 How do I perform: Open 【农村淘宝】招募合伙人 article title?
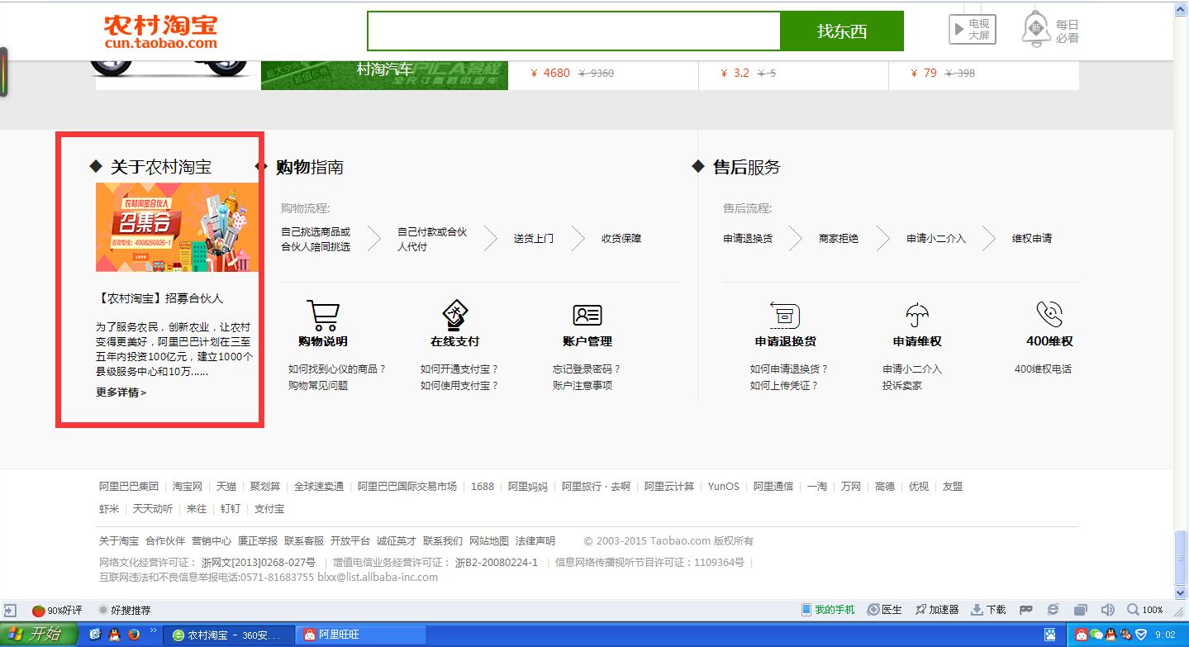[159, 298]
